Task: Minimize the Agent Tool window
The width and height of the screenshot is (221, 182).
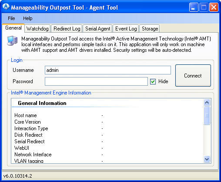Action: 194,7
